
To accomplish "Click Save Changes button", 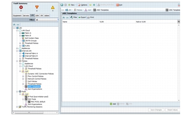I will tap(156, 110).
